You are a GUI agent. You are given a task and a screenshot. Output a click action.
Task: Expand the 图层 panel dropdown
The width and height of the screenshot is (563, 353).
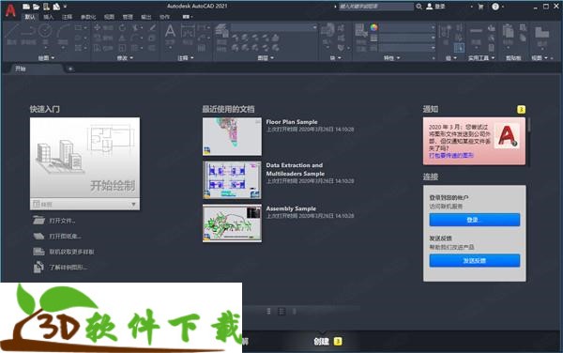click(266, 58)
